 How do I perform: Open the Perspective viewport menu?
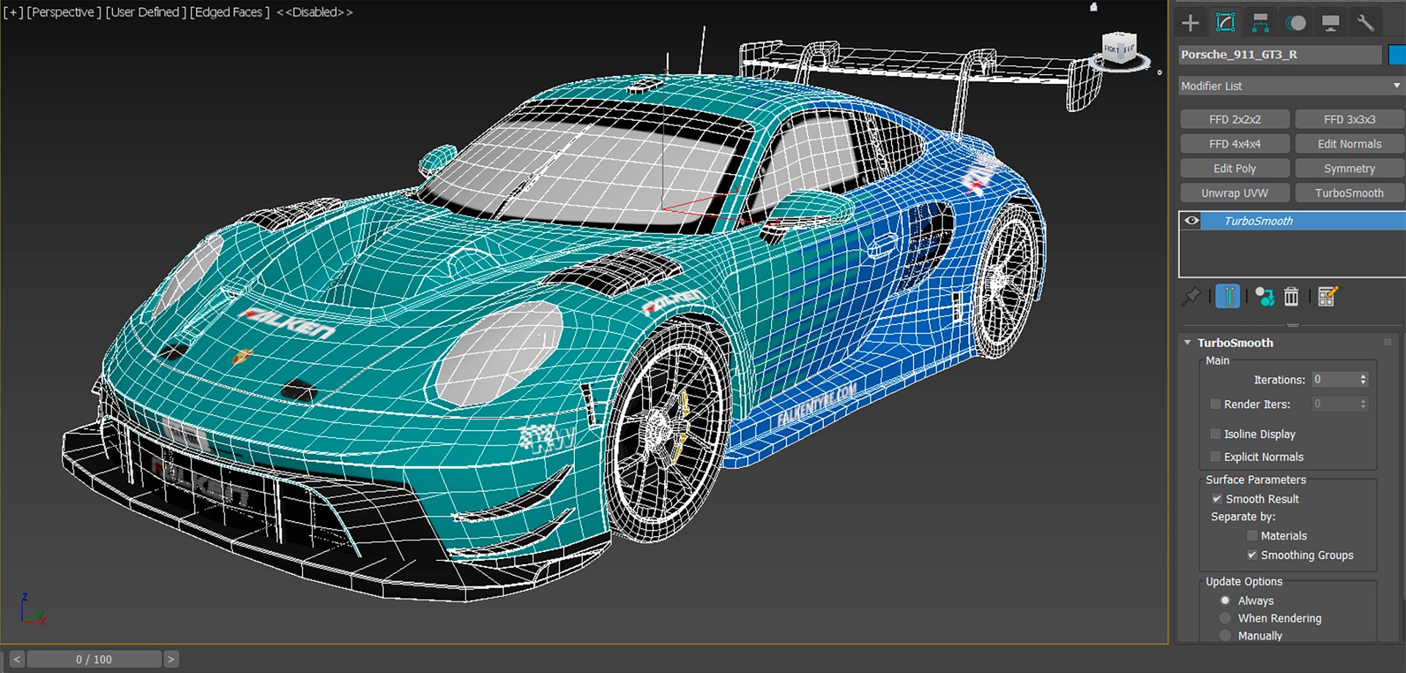(64, 12)
